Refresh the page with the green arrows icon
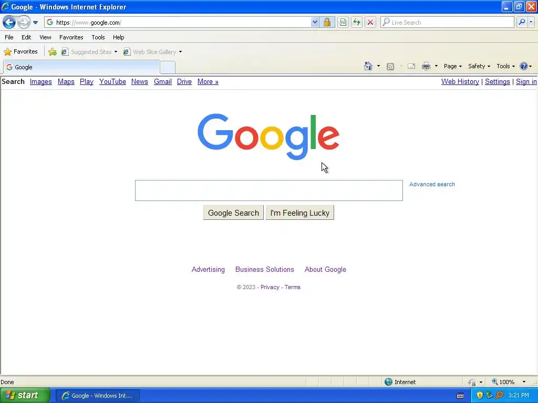Screen dimensions: 538x403 [x=357, y=22]
